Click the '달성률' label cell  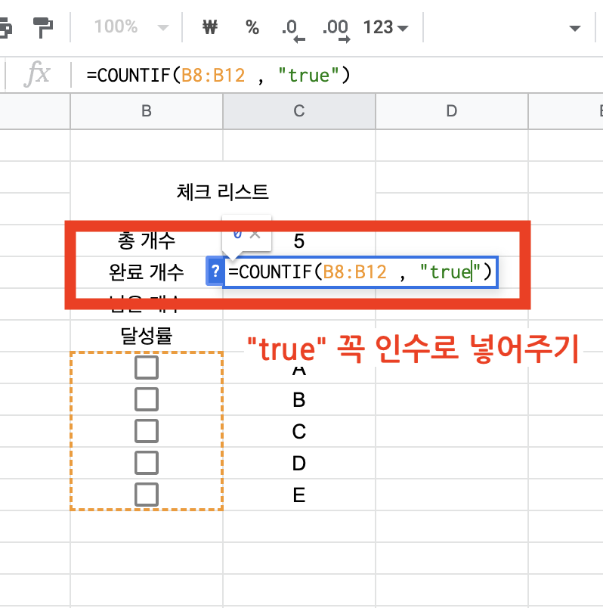pos(147,336)
